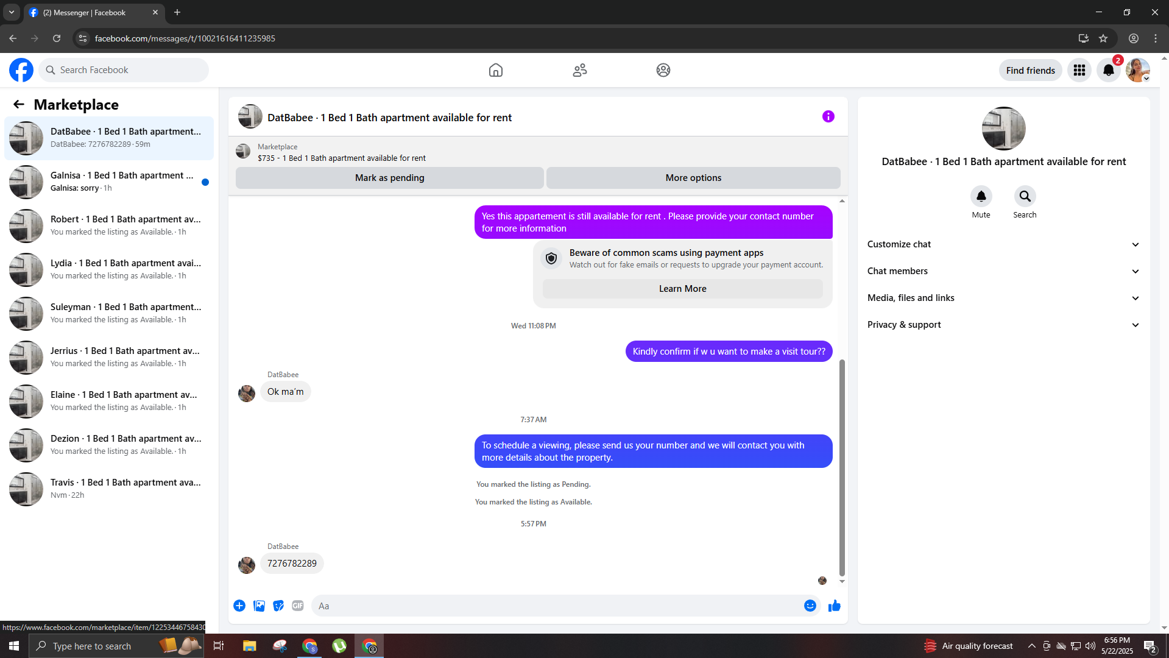
Task: Expand Media, files and links section
Action: tap(1003, 298)
